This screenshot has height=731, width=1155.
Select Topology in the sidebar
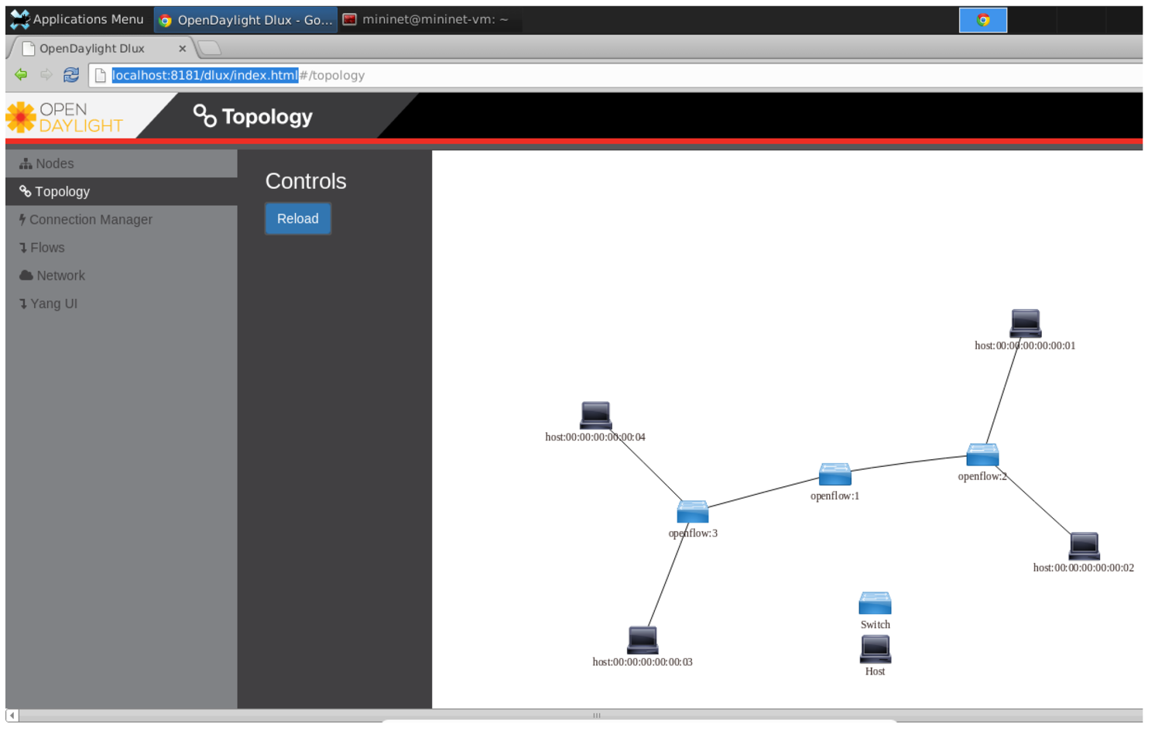[122, 191]
